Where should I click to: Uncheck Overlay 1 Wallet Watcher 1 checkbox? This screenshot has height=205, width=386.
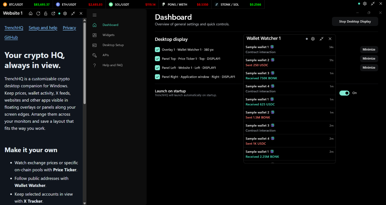157,50
